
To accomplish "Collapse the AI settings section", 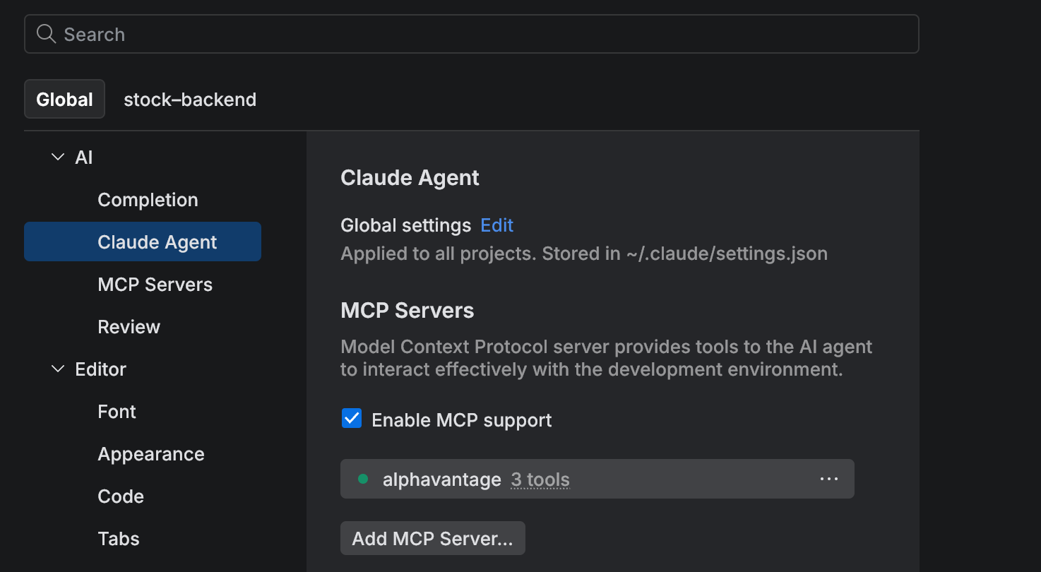I will (x=58, y=157).
